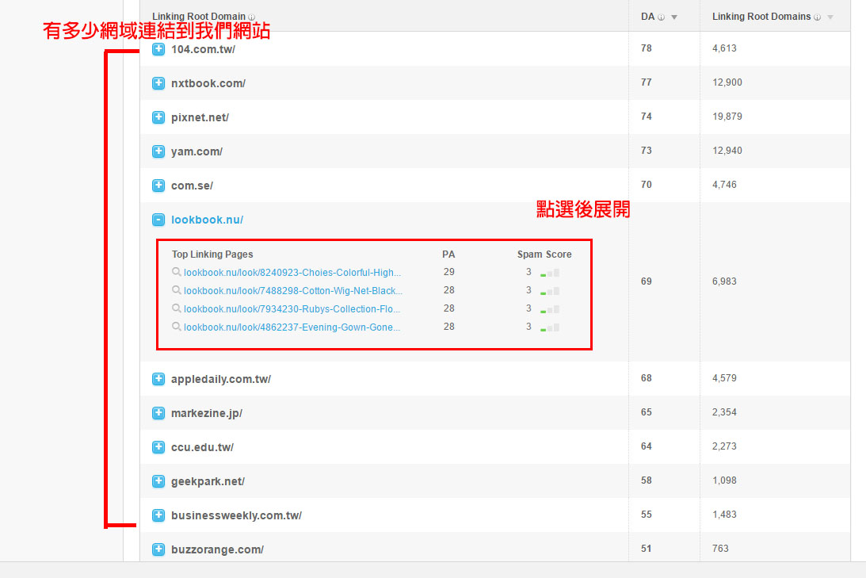This screenshot has width=866, height=578.
Task: Select the appledaily.com.tw/ domain name
Action: point(221,379)
